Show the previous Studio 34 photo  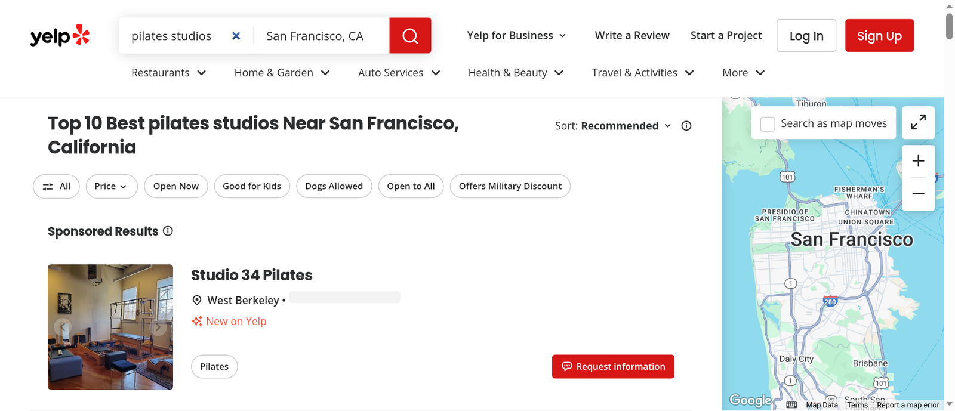click(63, 327)
